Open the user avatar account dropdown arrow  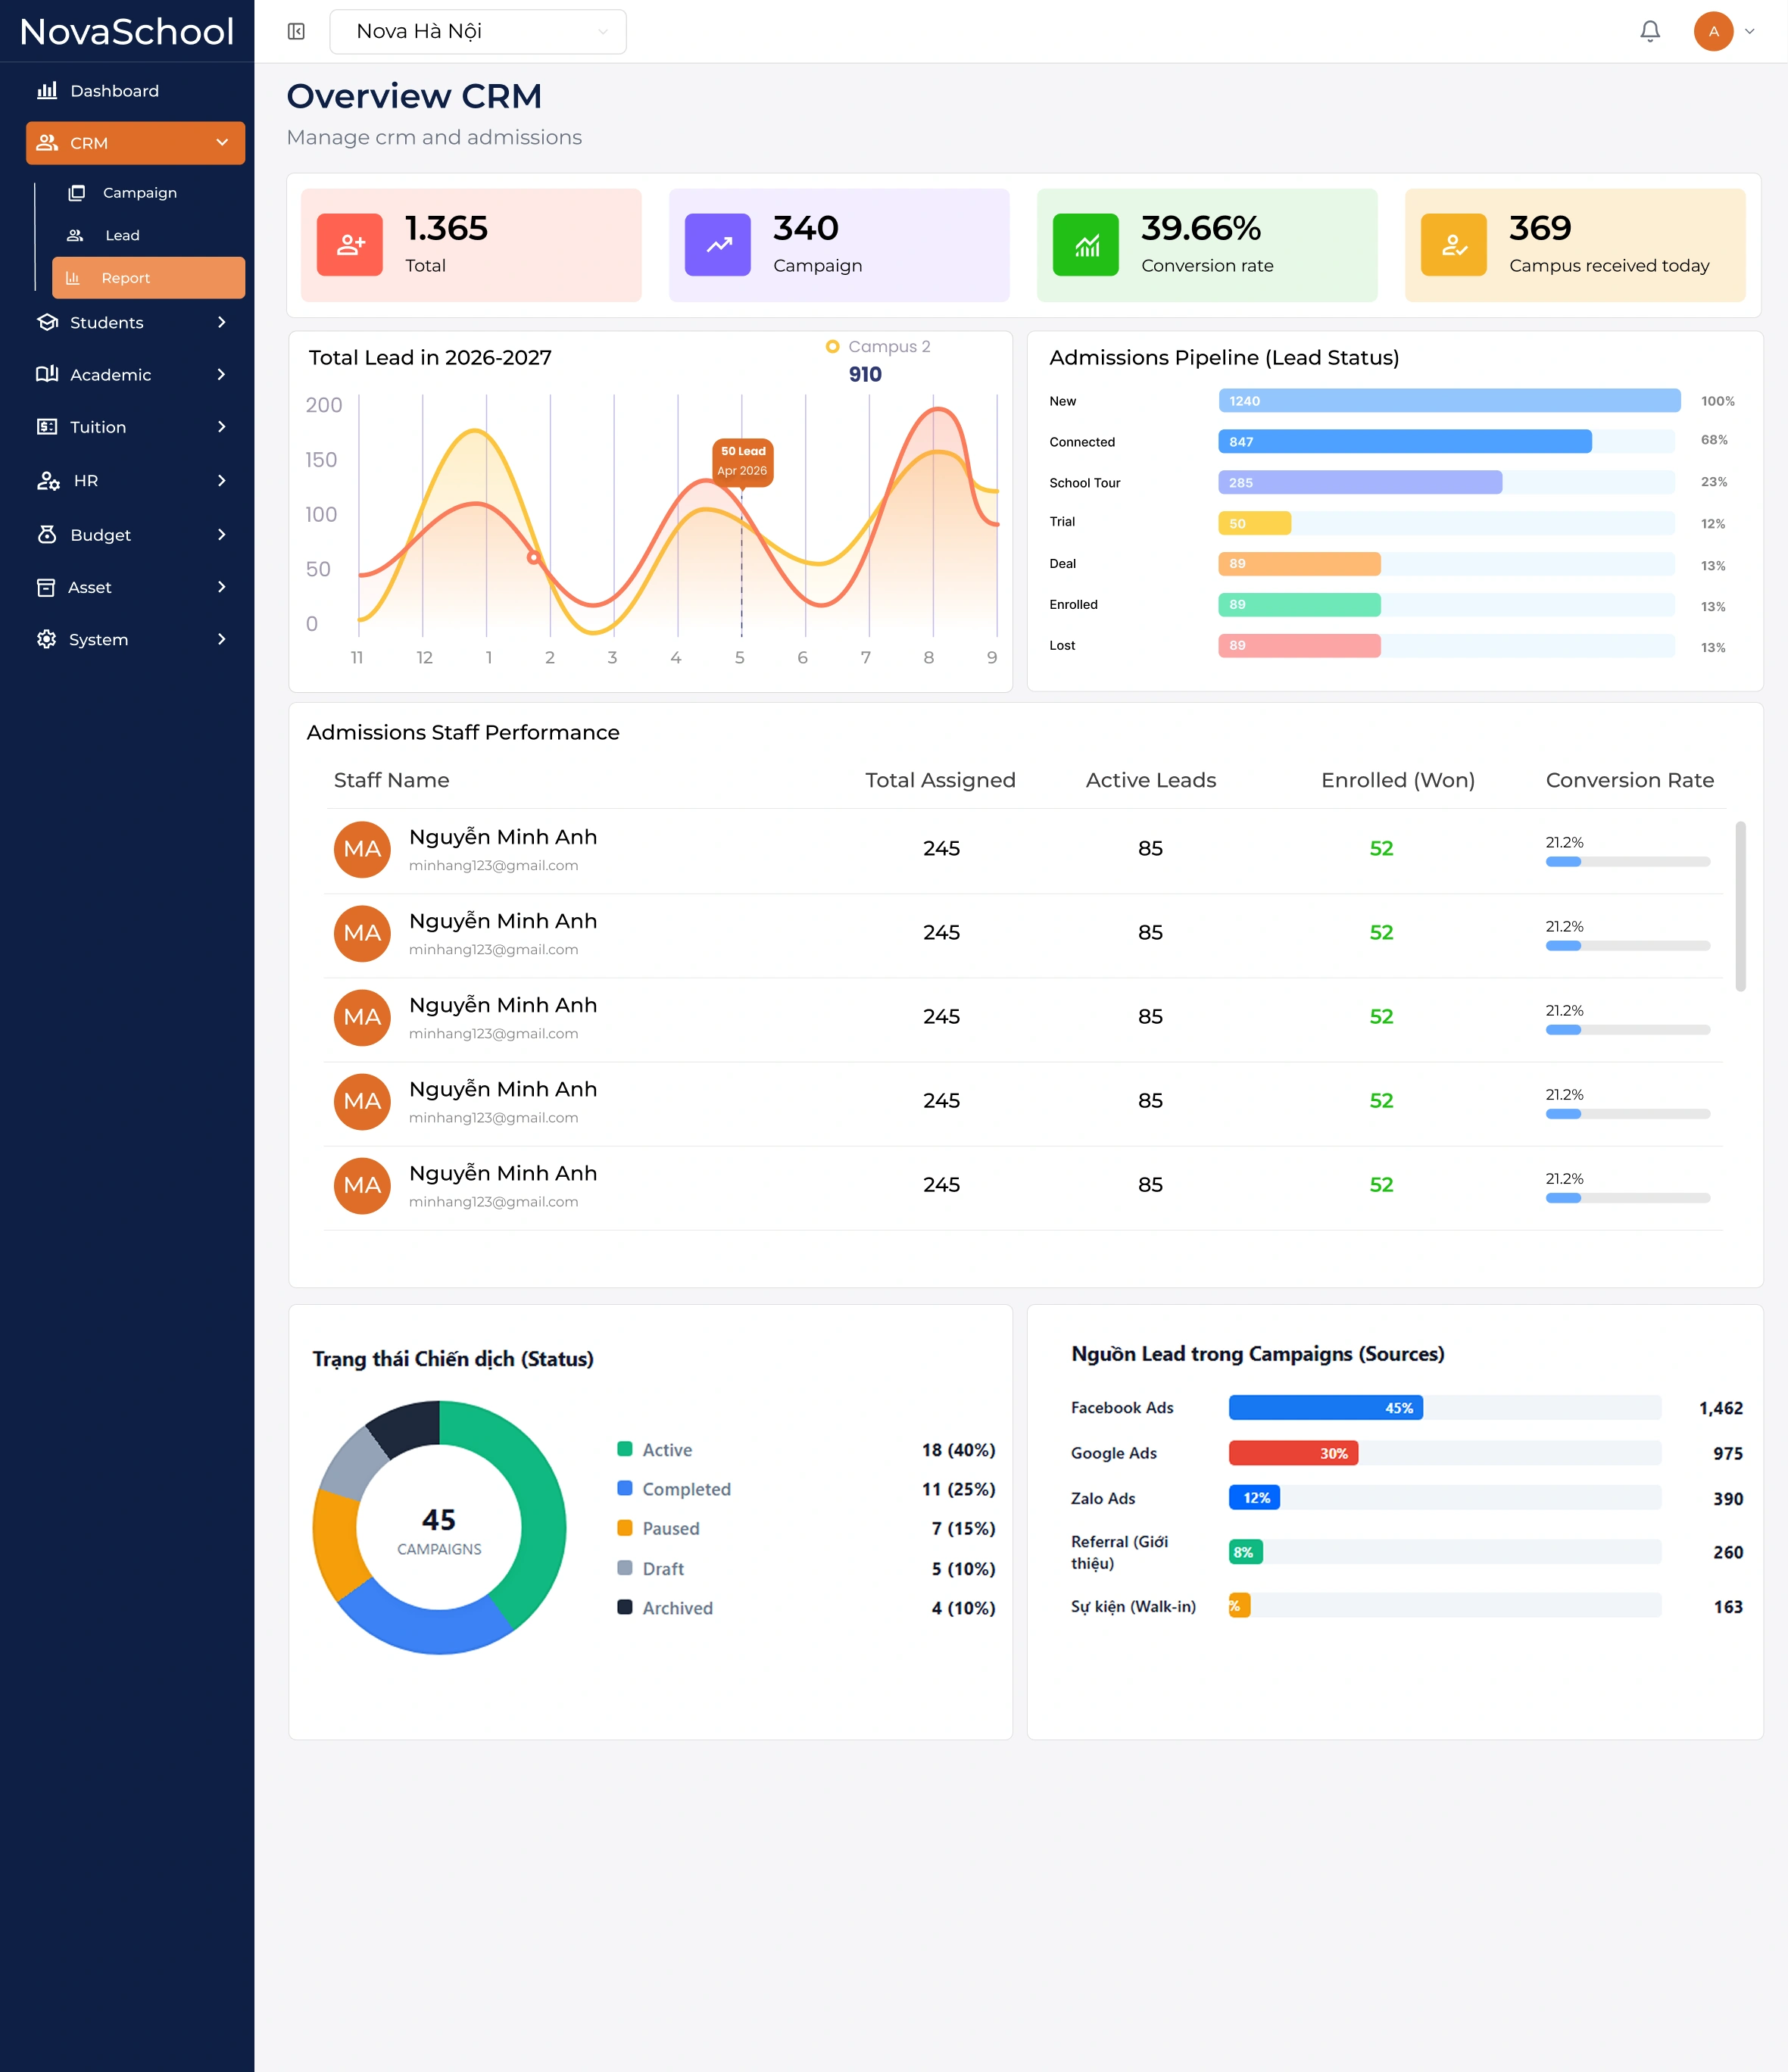click(1750, 31)
